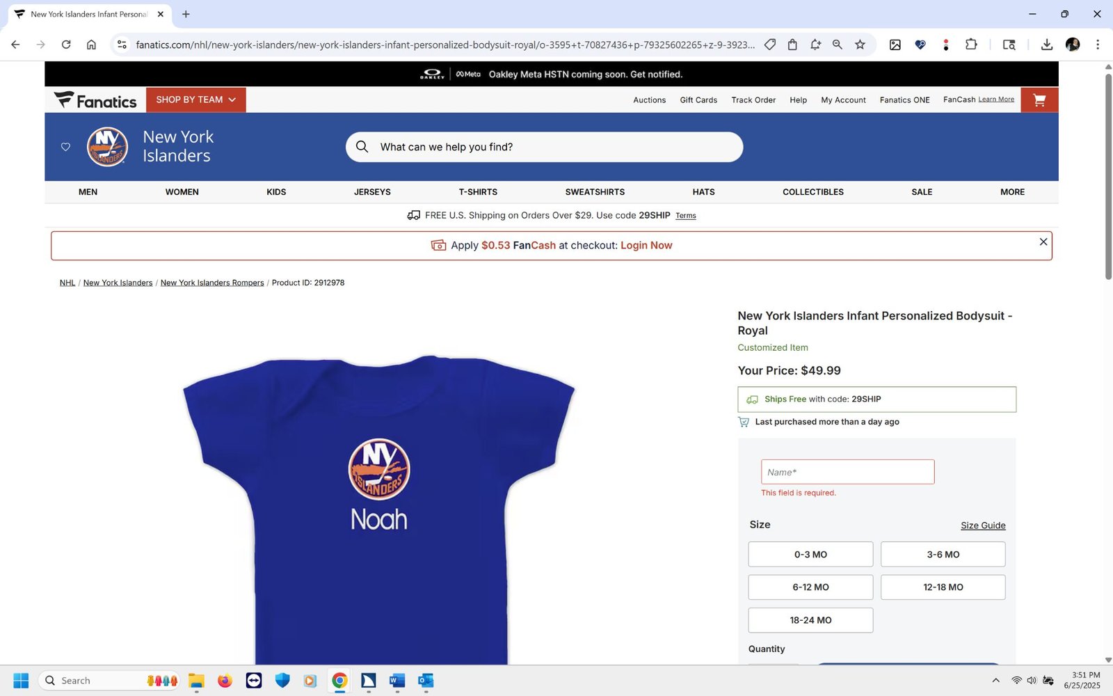Click NHL breadcrumb link

coord(67,283)
